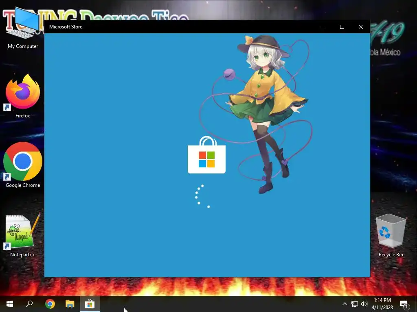Click the Notepad++ label text
The height and width of the screenshot is (312, 417).
tap(23, 255)
